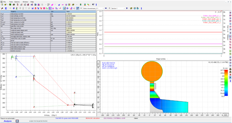The image size is (232, 123).
Task: Click the T icon in right sidebar
Action: (230, 18)
